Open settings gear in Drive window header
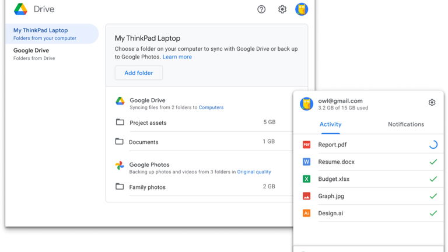This screenshot has width=448, height=252. (x=282, y=9)
